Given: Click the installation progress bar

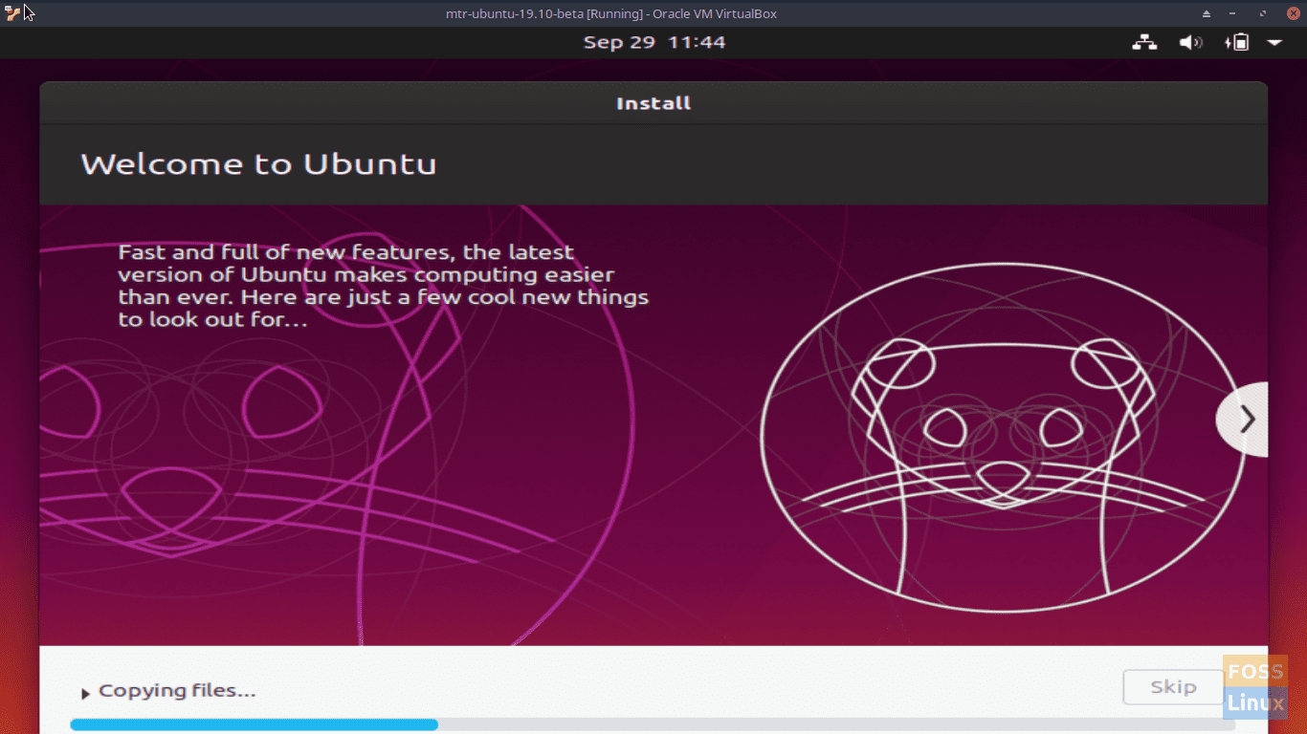Looking at the screenshot, I should 653,724.
